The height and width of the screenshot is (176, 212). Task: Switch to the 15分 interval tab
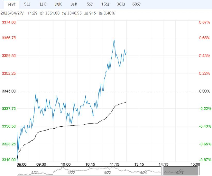105,4
